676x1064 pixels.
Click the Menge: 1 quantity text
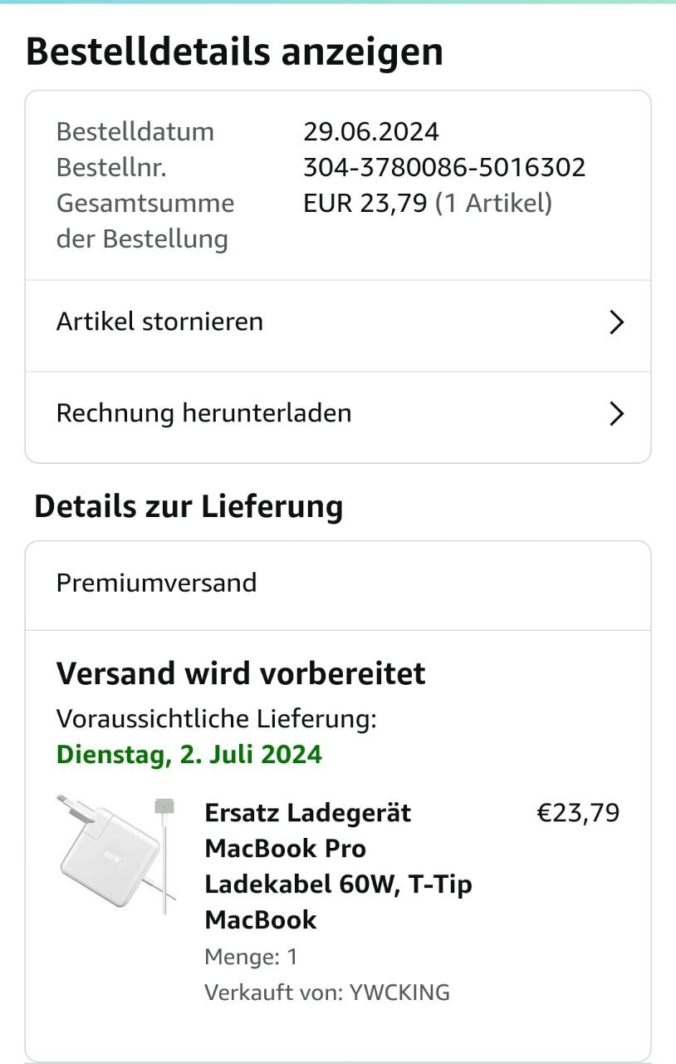(x=251, y=957)
